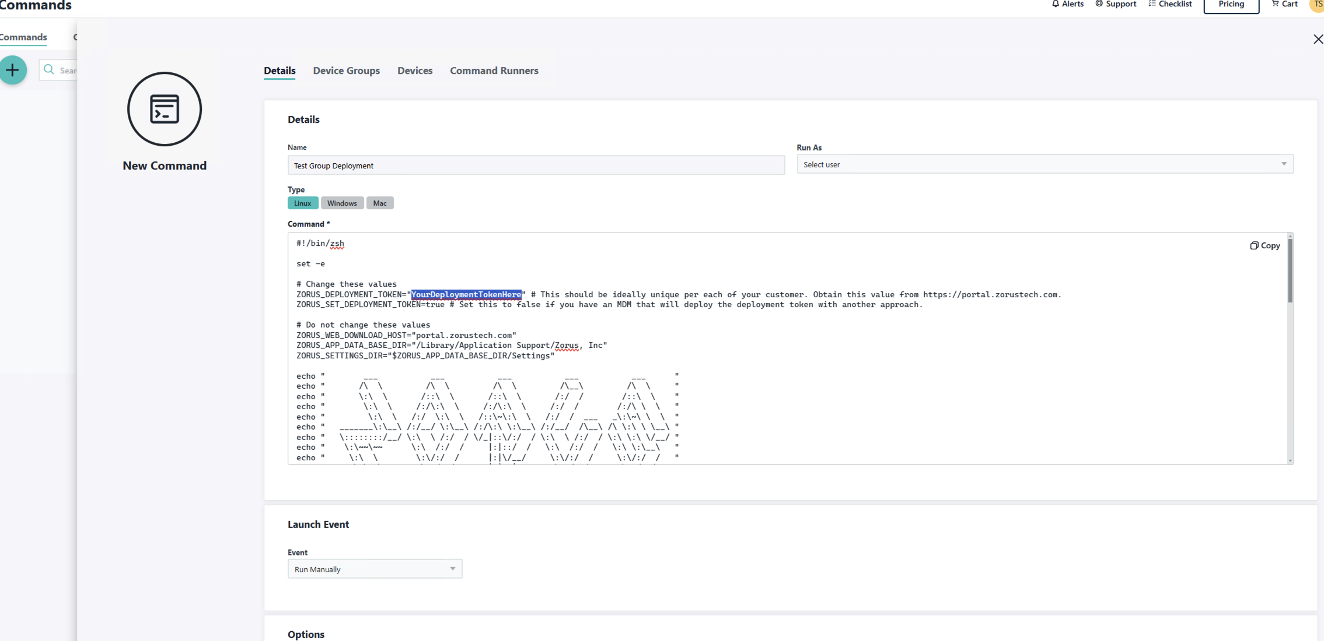Viewport: 1324px width, 641px height.
Task: Click the command scrollbar thumb
Action: (1290, 271)
